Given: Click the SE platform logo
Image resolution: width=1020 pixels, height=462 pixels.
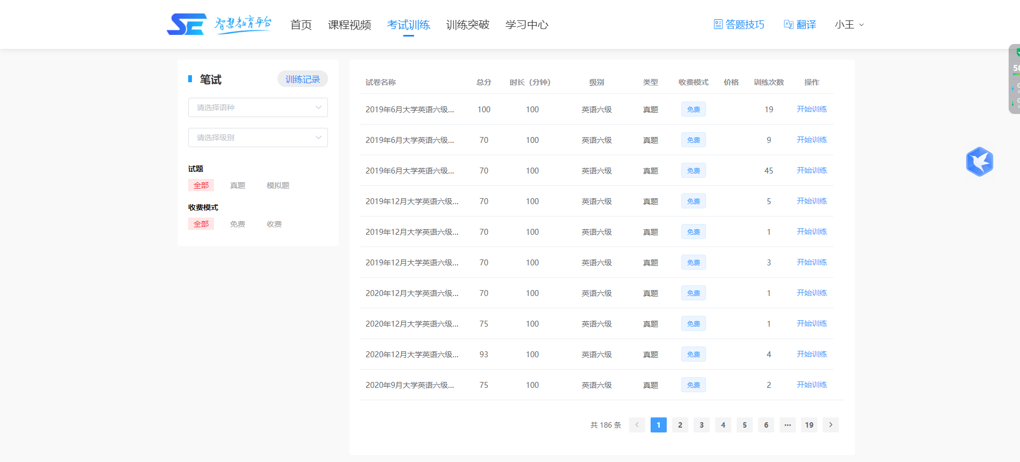Looking at the screenshot, I should coord(219,24).
